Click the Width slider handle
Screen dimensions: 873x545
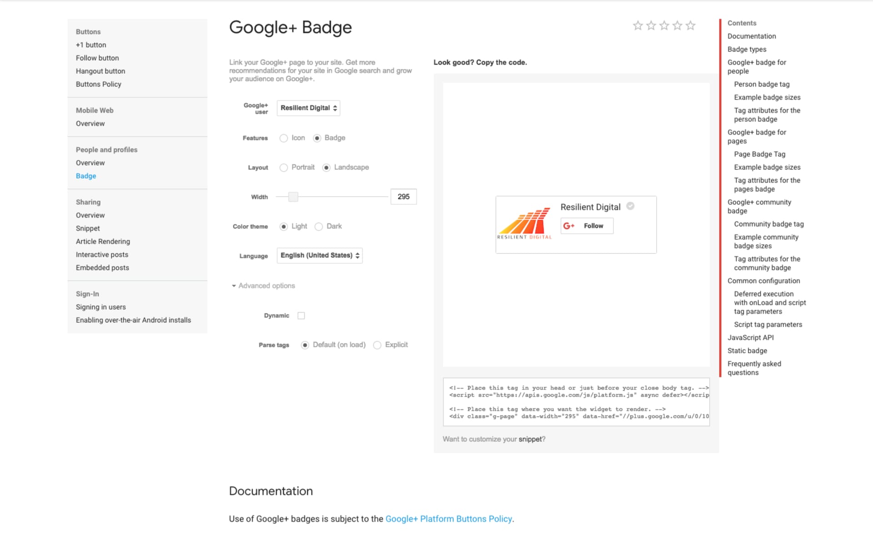click(293, 197)
